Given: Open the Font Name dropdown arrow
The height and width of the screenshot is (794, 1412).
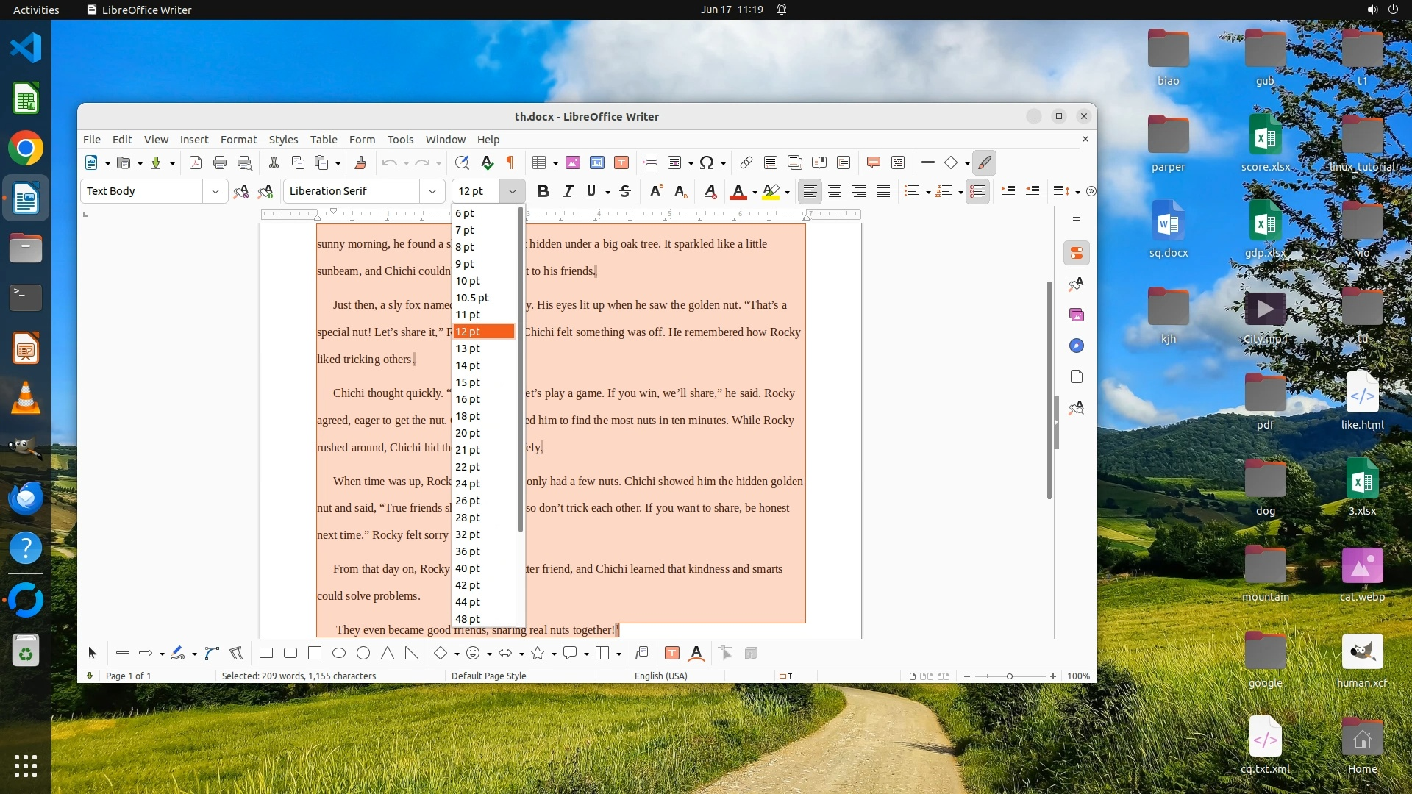Looking at the screenshot, I should tap(432, 191).
